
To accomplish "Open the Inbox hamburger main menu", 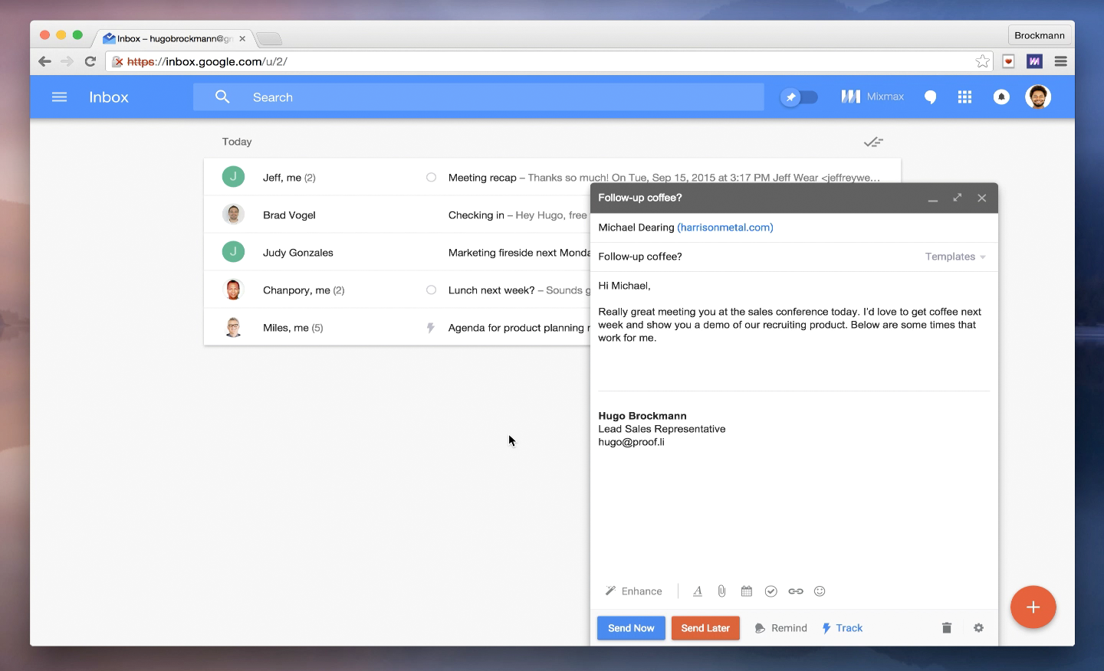I will tap(59, 97).
